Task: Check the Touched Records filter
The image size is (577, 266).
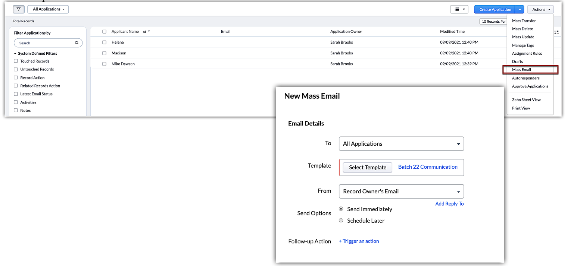Action: click(x=16, y=61)
